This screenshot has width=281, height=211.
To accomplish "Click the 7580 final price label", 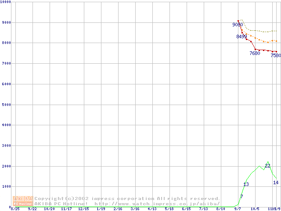I will (276, 55).
